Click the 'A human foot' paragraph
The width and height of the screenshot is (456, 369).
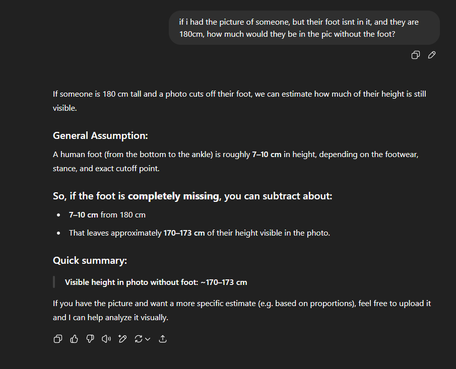[236, 161]
